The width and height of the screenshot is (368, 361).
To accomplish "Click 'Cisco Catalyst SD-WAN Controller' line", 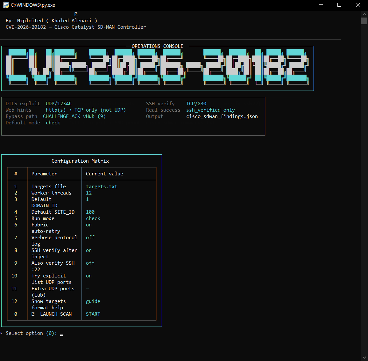I will click(x=100, y=27).
